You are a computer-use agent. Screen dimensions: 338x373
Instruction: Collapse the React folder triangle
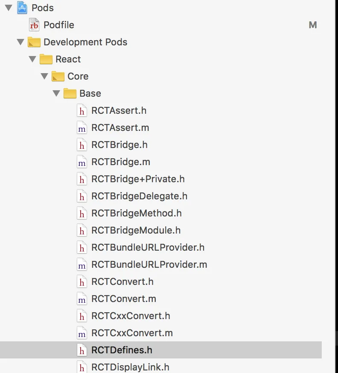click(32, 59)
